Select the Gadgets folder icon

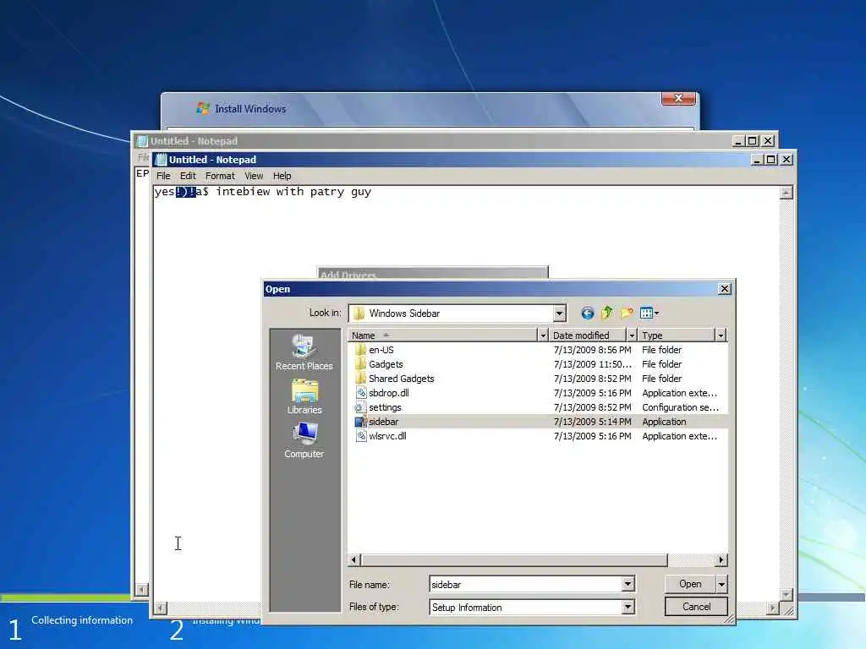click(x=360, y=364)
